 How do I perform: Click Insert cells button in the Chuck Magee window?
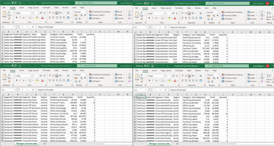pos(252,12)
